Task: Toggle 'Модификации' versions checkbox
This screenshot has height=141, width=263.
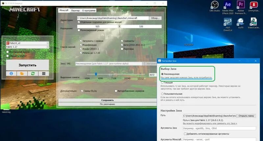Action: (x=81, y=45)
